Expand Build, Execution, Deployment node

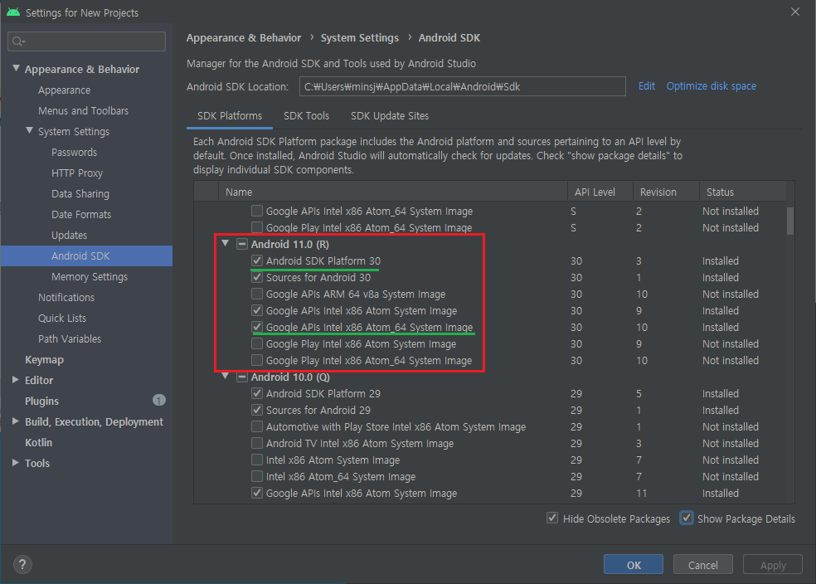pyautogui.click(x=16, y=421)
